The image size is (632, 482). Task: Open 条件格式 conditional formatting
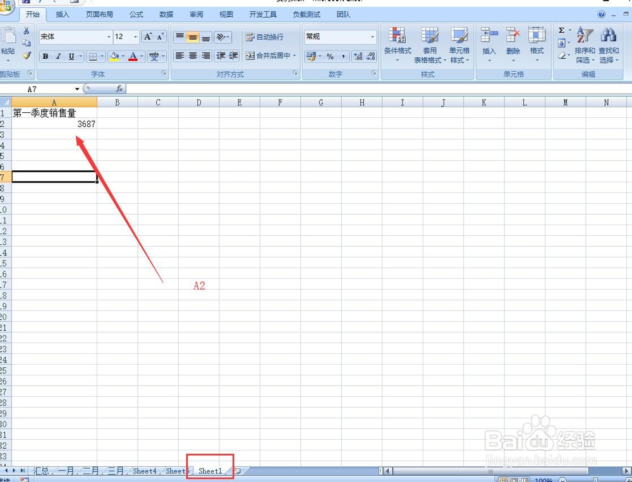(398, 45)
